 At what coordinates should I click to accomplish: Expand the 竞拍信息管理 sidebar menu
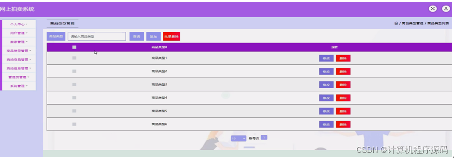pyautogui.click(x=19, y=68)
